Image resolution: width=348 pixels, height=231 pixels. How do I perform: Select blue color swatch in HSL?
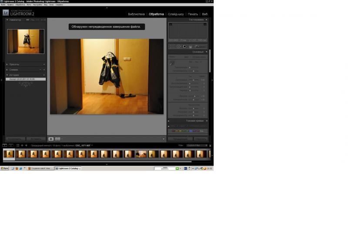click(191, 131)
